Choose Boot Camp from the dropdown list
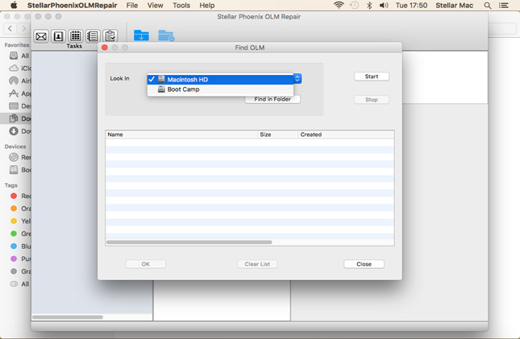Image resolution: width=520 pixels, height=339 pixels. click(183, 89)
